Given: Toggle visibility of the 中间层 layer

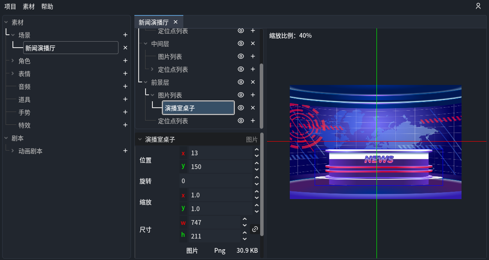Looking at the screenshot, I should pos(240,43).
